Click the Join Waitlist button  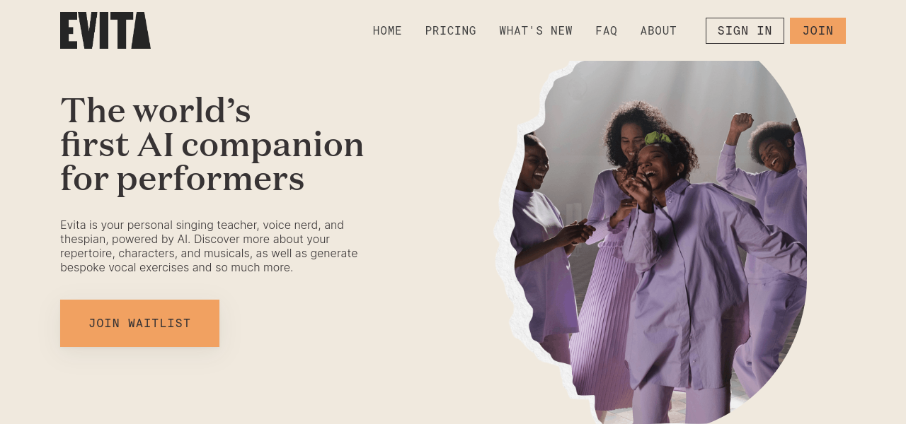point(139,323)
